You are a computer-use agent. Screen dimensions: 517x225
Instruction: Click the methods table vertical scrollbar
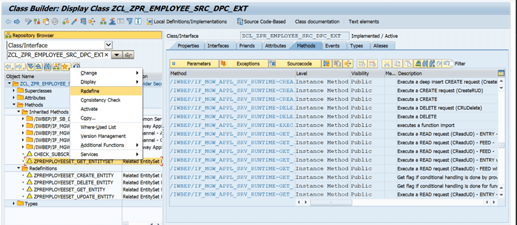(x=501, y=145)
